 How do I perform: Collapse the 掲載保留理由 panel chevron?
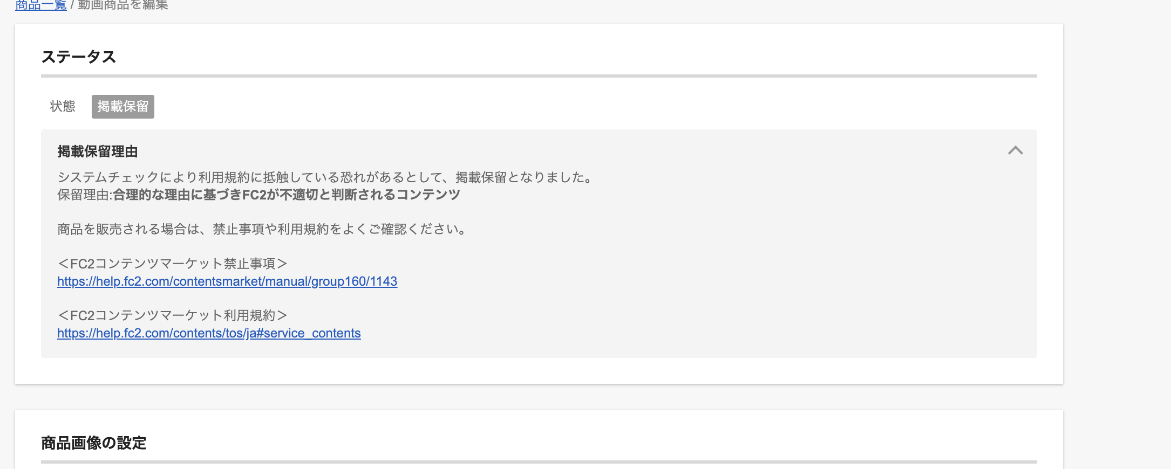[x=1015, y=150]
